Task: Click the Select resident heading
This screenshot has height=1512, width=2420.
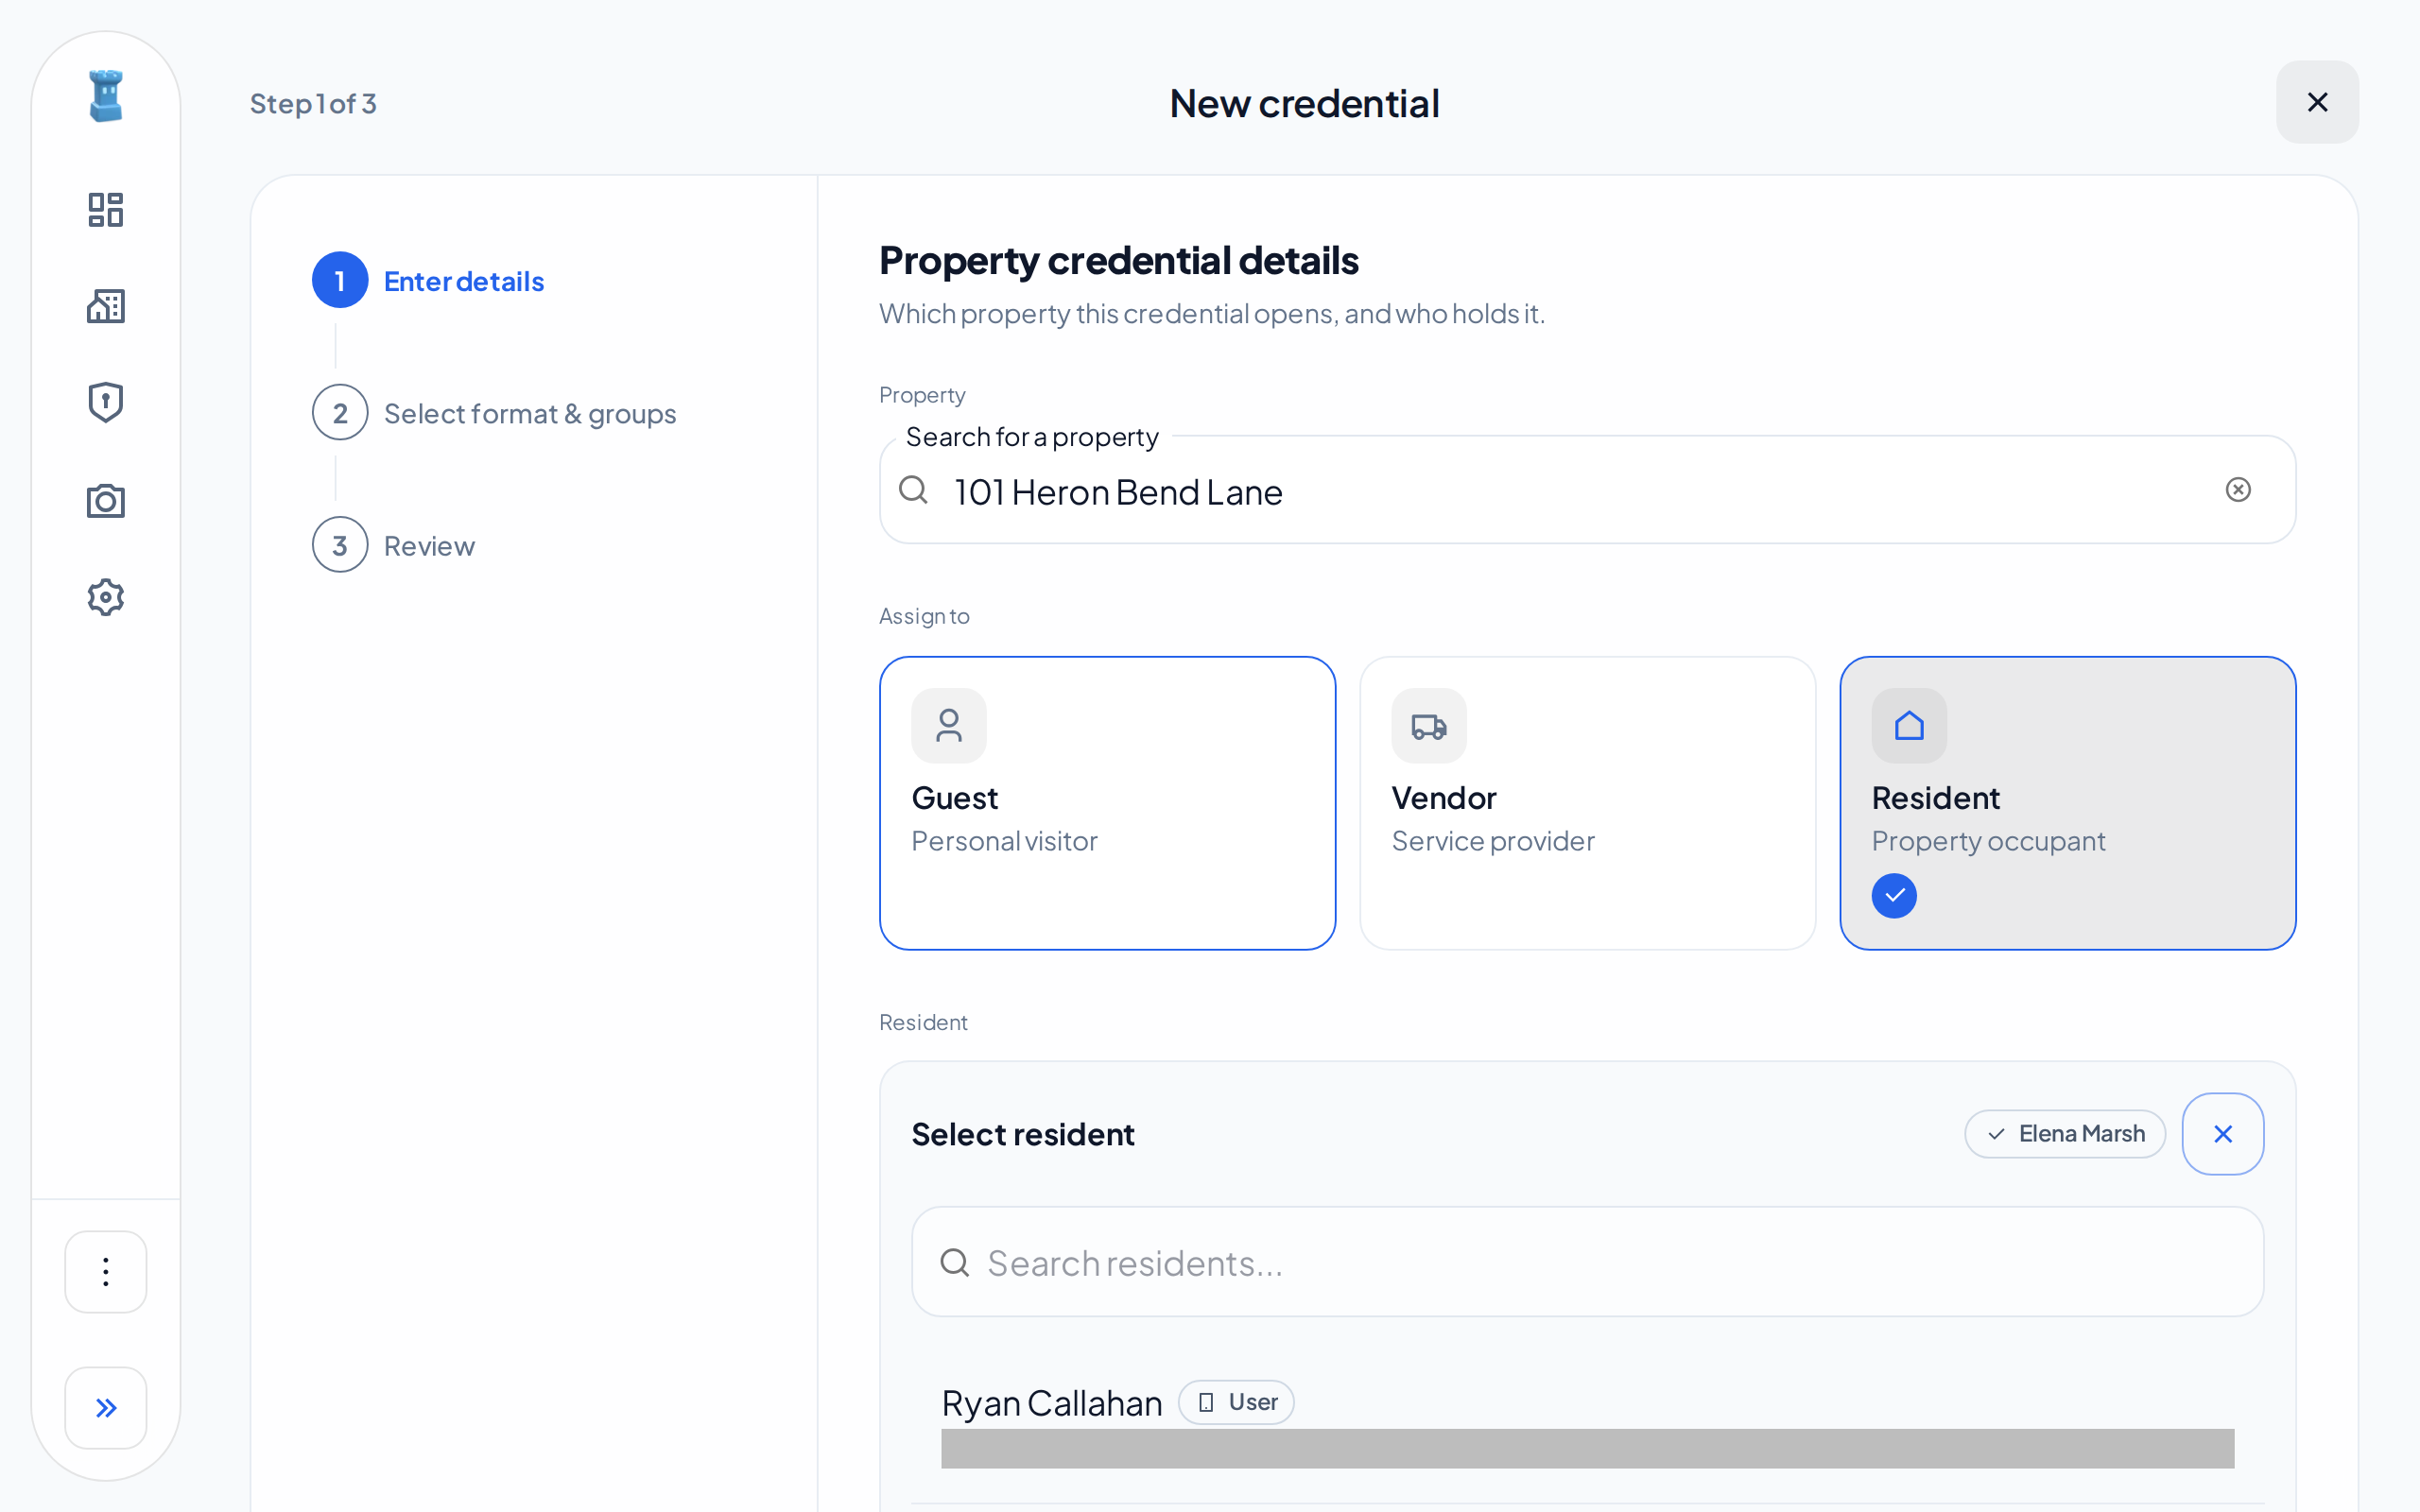Action: [1023, 1134]
